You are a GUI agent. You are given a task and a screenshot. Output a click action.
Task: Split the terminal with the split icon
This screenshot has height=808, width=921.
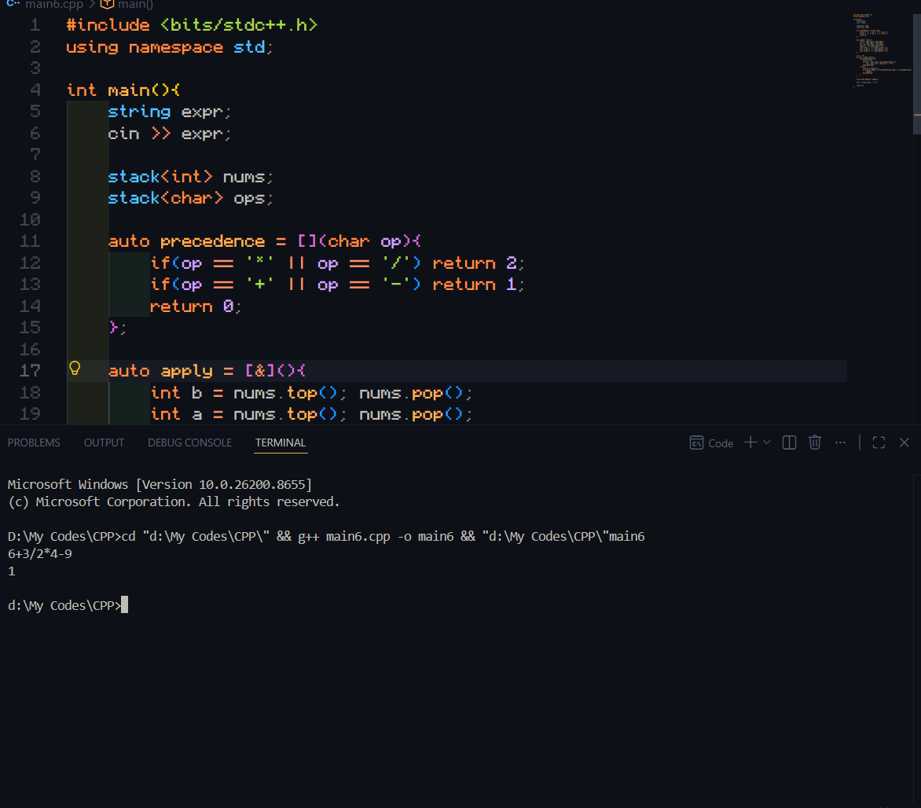(789, 443)
